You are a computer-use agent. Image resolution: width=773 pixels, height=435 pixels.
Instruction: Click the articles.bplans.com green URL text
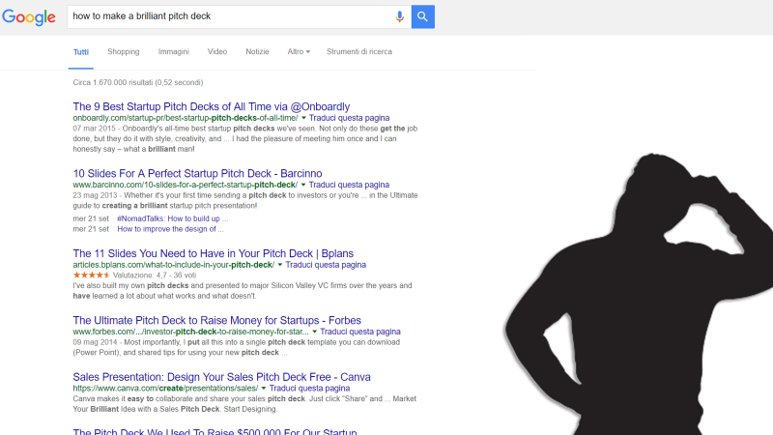tap(174, 265)
